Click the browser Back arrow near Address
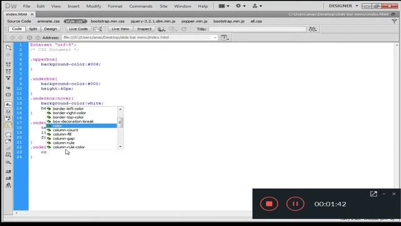The image size is (401, 226). click(13, 38)
